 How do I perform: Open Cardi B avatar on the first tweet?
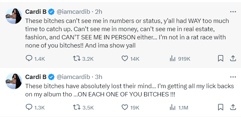14,16
